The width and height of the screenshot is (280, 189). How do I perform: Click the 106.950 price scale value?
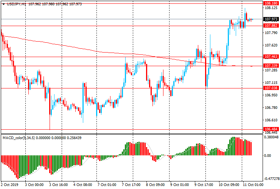(x=271, y=95)
